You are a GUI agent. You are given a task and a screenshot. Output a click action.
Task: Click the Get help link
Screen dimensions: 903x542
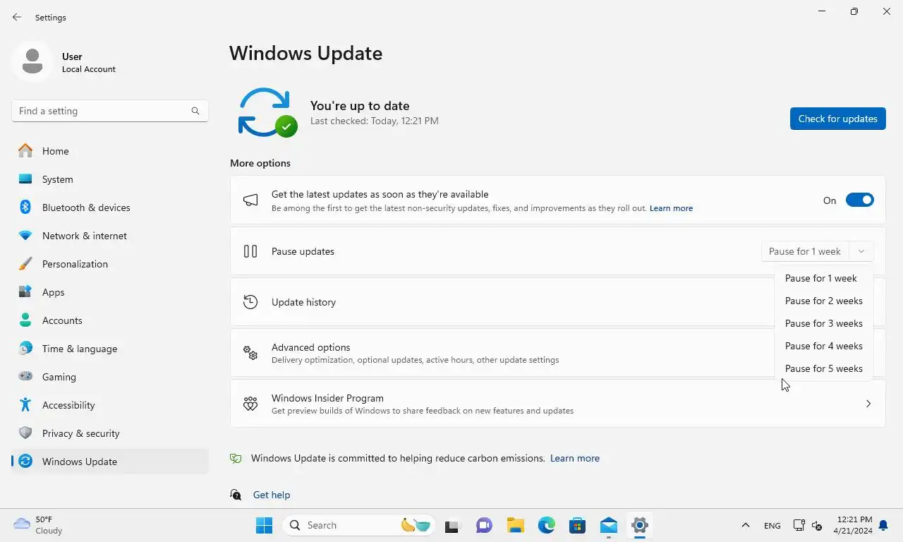272,495
